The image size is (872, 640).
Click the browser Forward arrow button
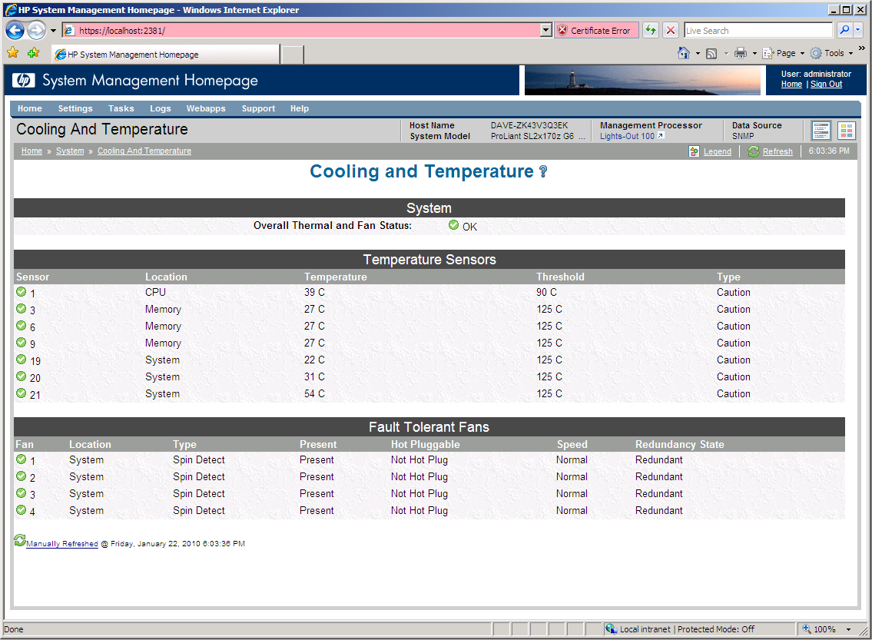[x=37, y=30]
